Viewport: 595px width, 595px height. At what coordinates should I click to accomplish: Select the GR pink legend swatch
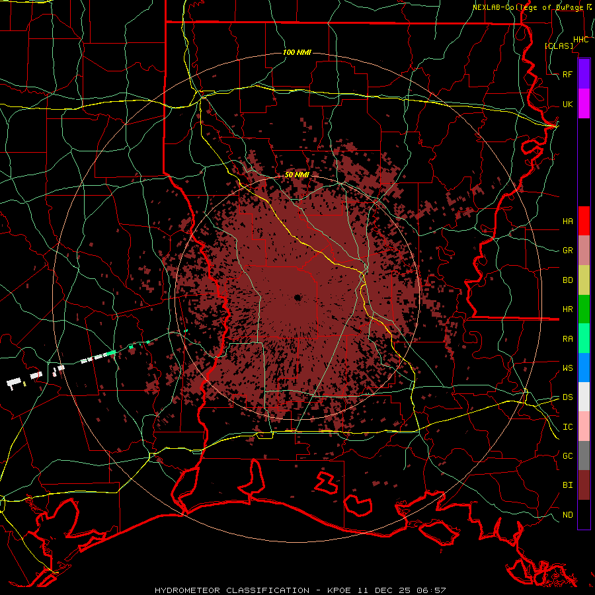coord(584,250)
